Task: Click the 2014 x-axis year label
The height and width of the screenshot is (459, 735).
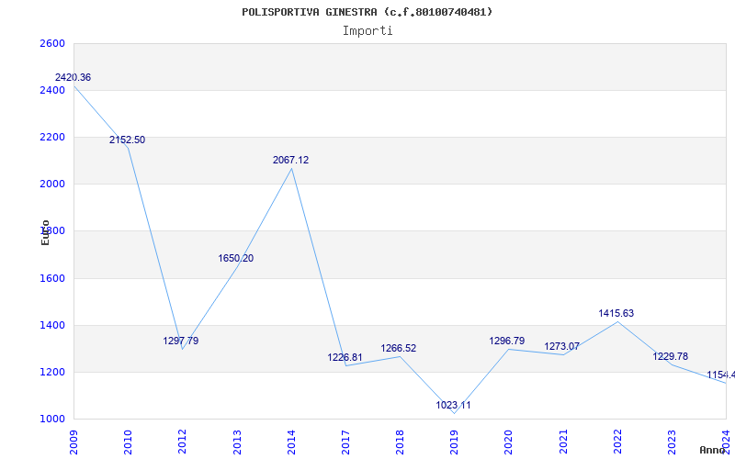Action: coord(291,442)
